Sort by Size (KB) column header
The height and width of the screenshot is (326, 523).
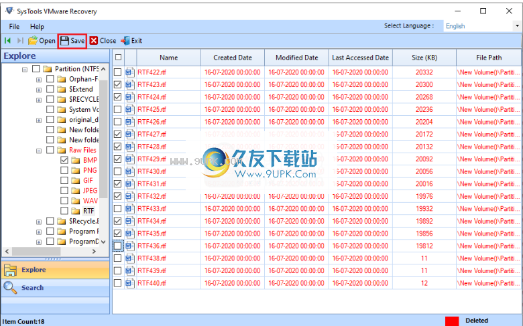pos(424,58)
